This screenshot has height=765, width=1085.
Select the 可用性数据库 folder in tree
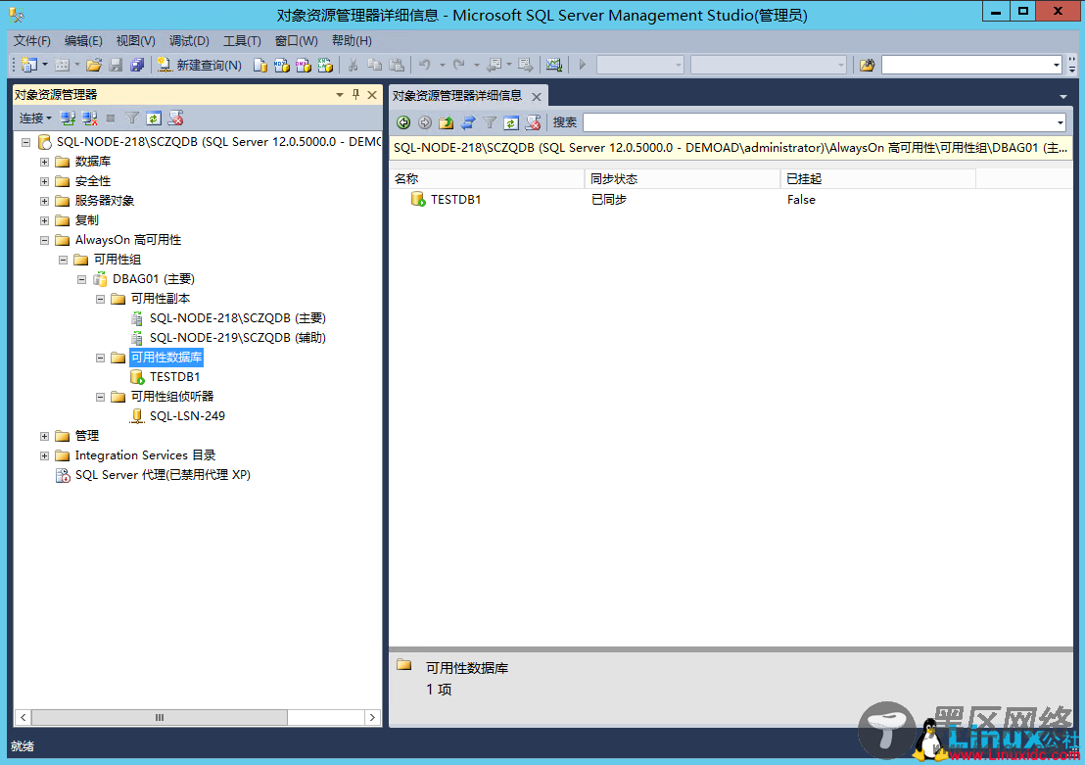tap(166, 358)
